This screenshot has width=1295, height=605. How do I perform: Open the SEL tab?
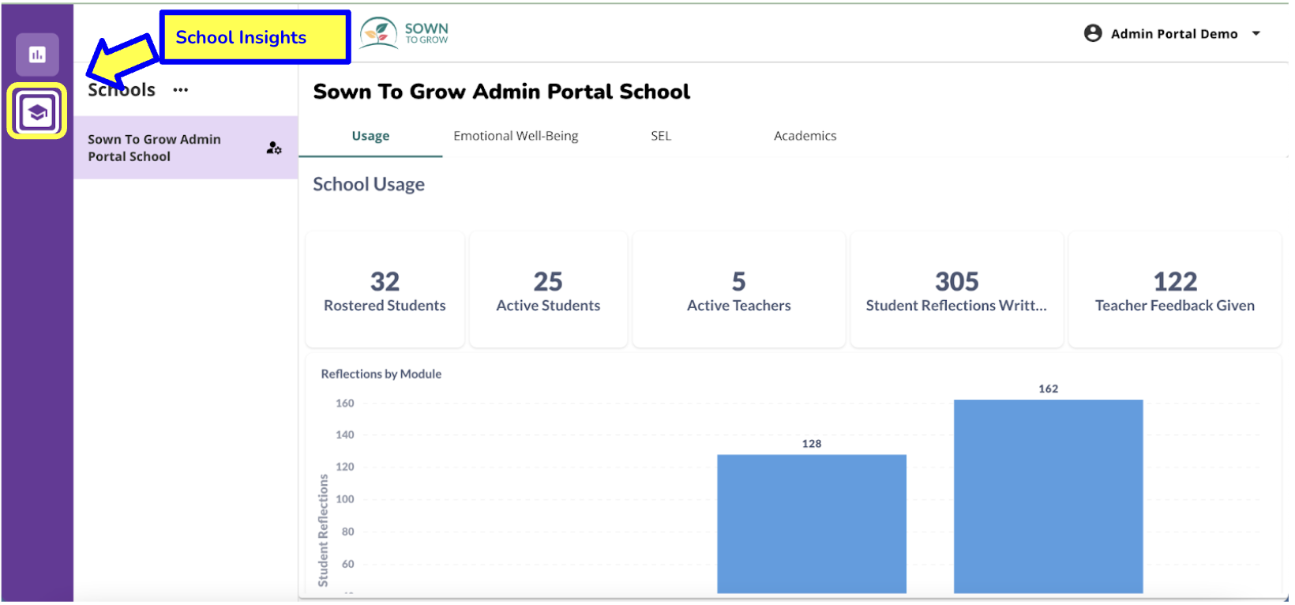[661, 136]
